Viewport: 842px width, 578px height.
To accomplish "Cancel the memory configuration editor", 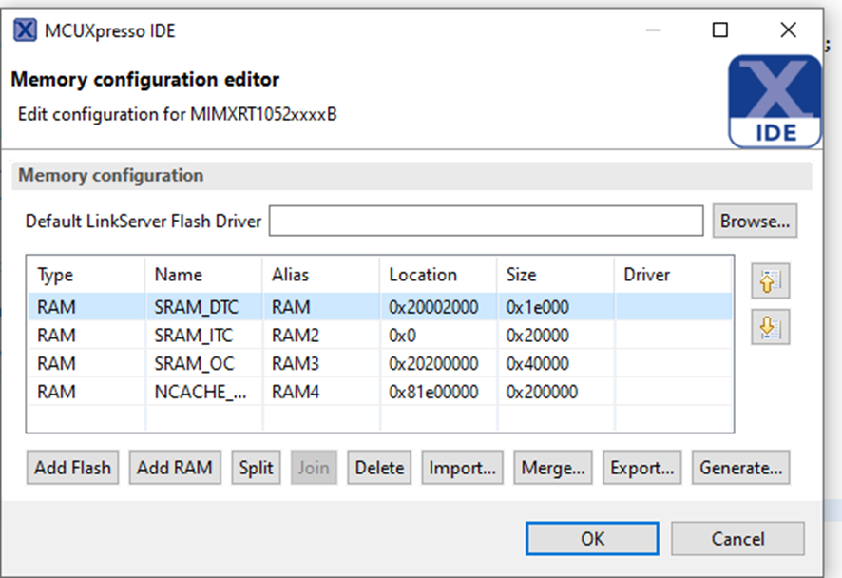I will (x=737, y=539).
